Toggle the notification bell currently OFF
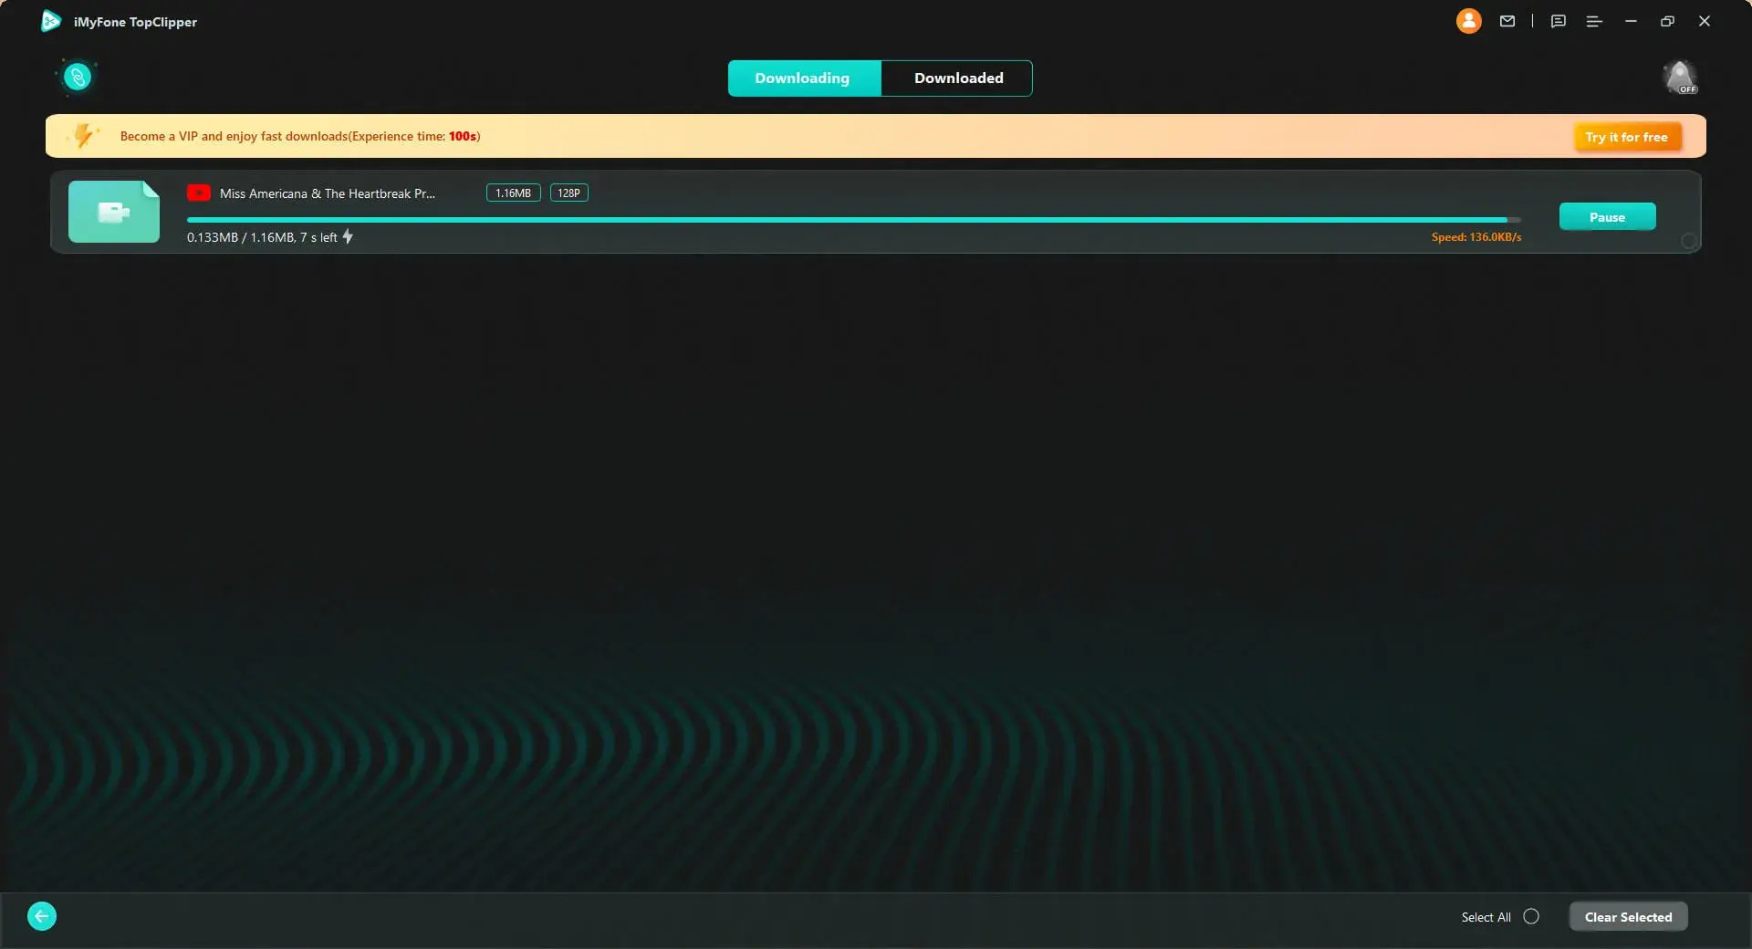 tap(1679, 78)
